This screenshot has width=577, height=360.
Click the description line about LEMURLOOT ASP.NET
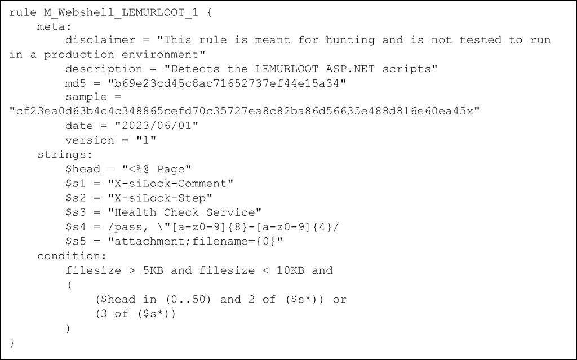251,69
